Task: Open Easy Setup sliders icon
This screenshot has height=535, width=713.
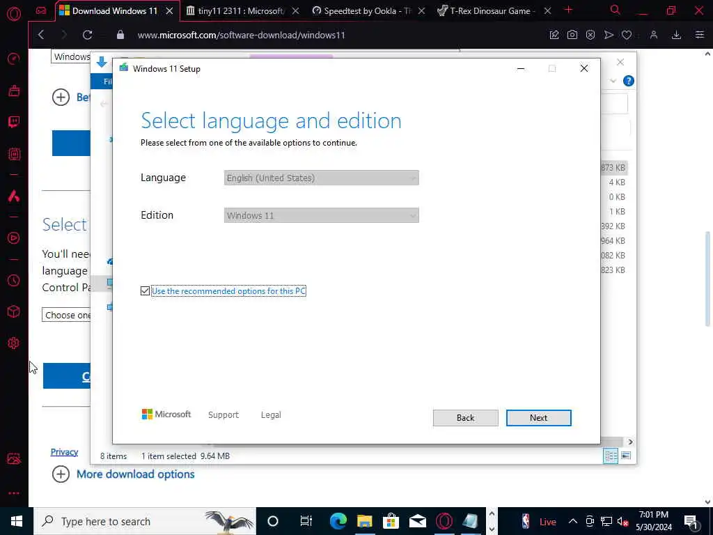Action: click(699, 35)
